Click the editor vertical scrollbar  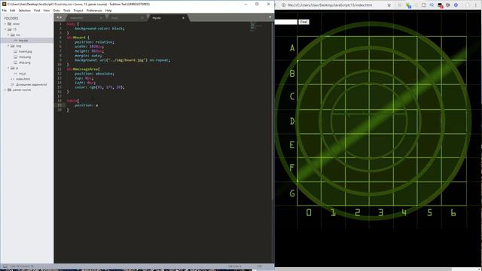273,111
